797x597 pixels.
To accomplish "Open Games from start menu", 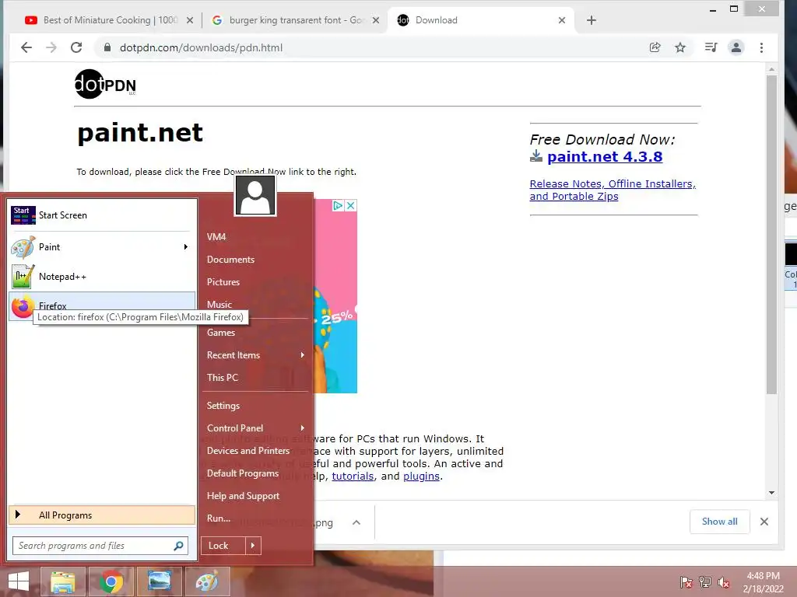I will [220, 333].
